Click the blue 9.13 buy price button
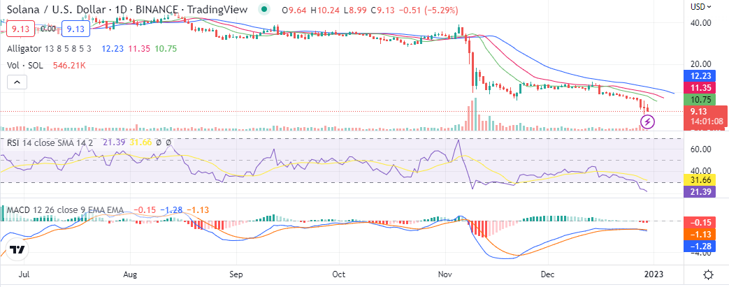The width and height of the screenshot is (729, 287). pyautogui.click(x=75, y=29)
